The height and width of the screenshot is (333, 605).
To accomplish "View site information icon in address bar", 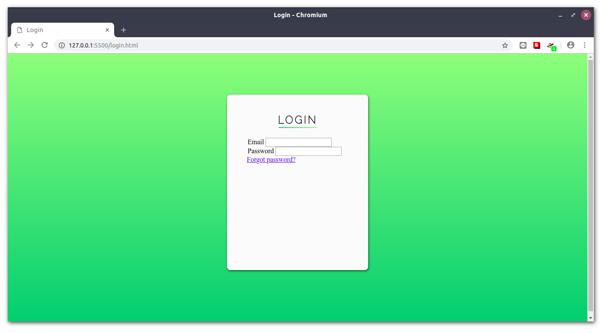I will click(x=62, y=45).
